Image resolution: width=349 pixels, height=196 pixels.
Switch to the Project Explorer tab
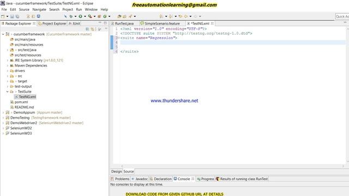click(52, 23)
